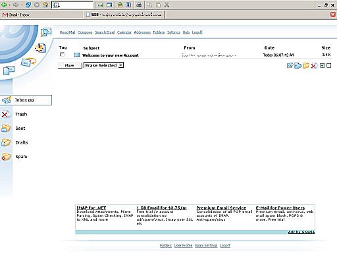Click the green padlock icon in browser toolbar
Image resolution: width=337 pixels, height=253 pixels.
click(x=120, y=5)
